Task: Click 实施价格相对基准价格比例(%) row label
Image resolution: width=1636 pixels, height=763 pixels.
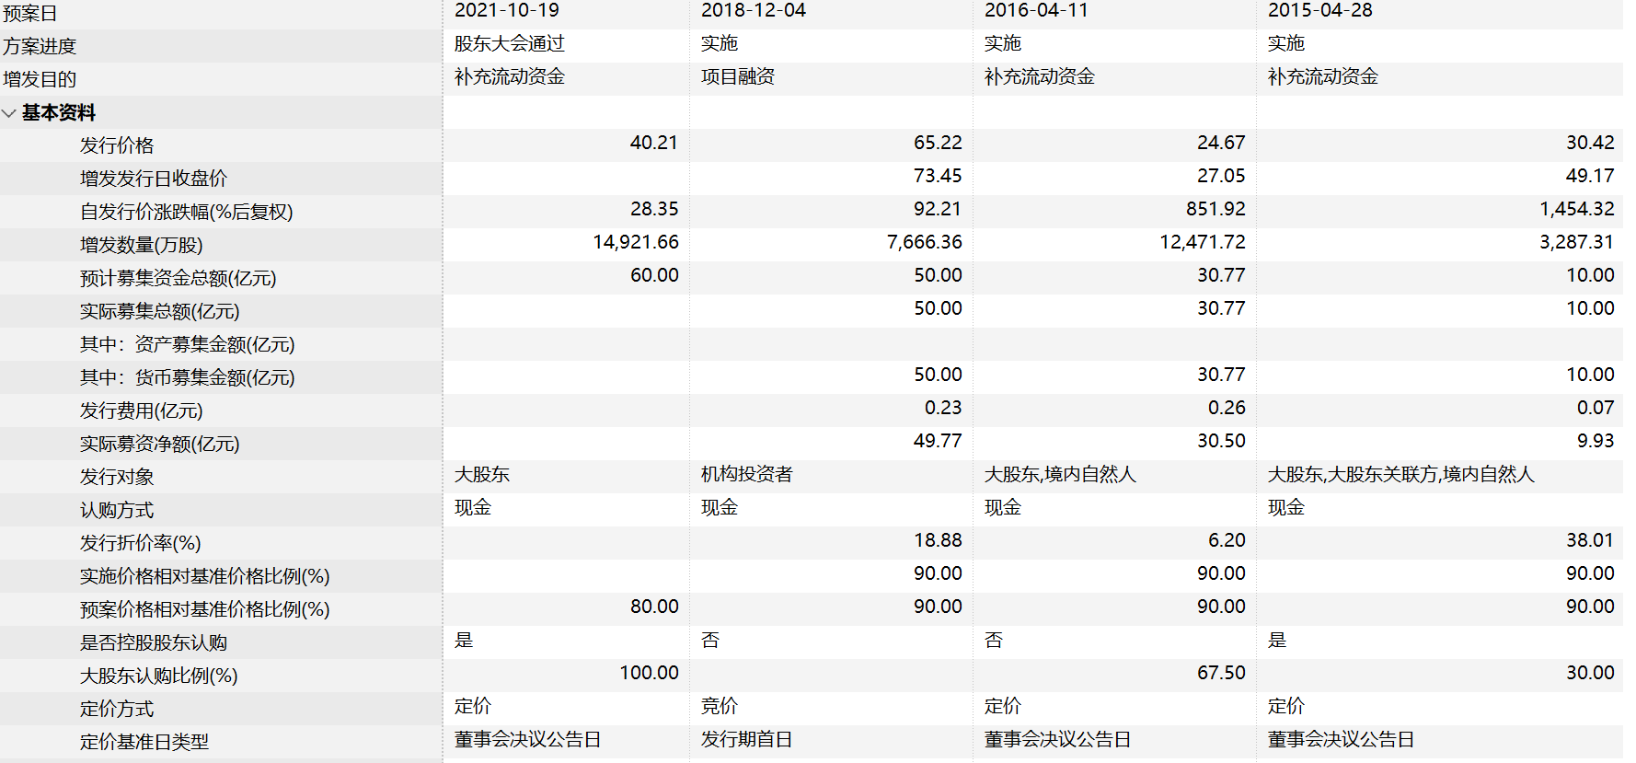Action: pos(205,576)
